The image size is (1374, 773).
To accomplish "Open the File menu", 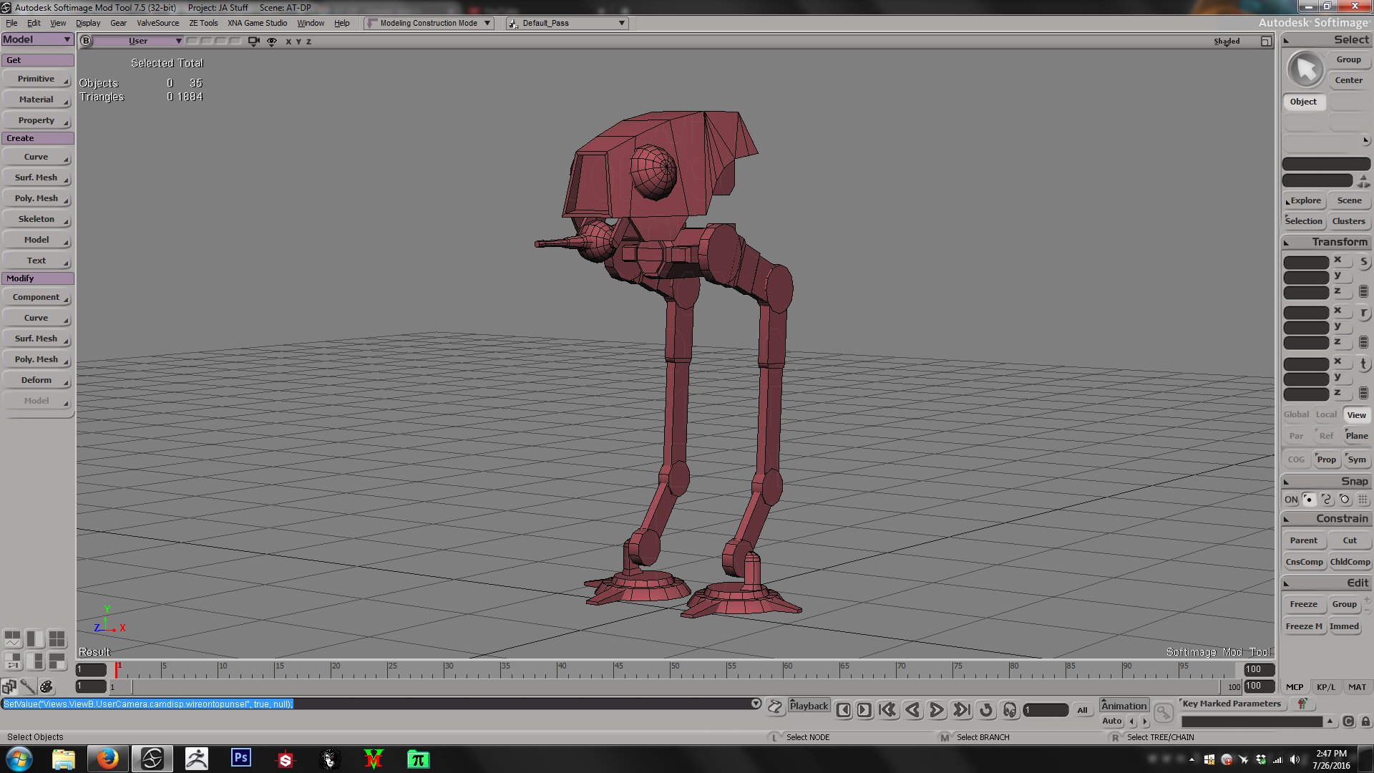I will point(11,23).
